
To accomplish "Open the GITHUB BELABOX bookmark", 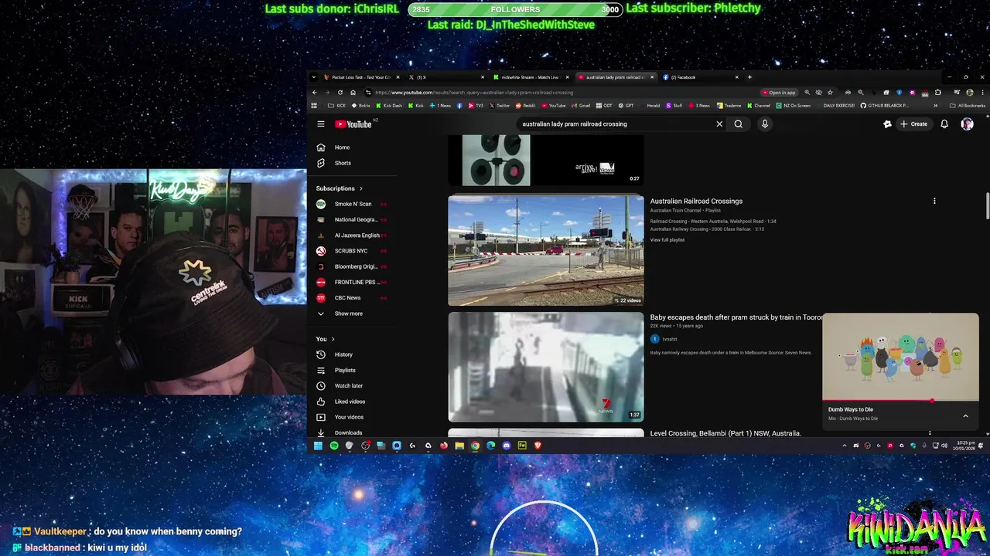I will point(886,105).
